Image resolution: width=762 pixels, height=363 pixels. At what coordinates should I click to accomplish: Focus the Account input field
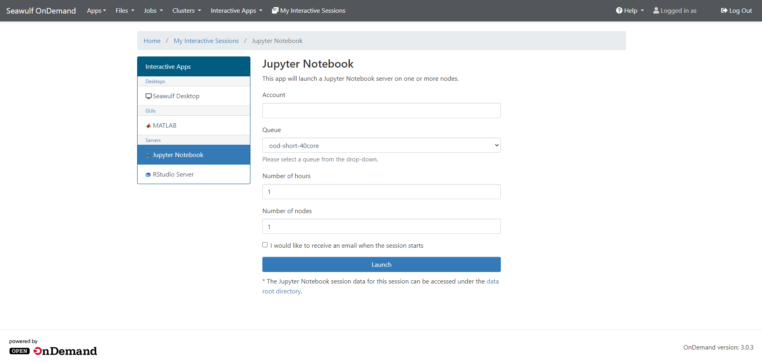coord(382,111)
